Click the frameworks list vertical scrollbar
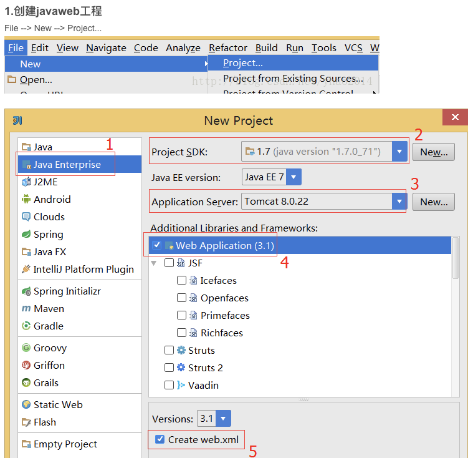Viewport: 468px width, 458px height. [x=456, y=258]
